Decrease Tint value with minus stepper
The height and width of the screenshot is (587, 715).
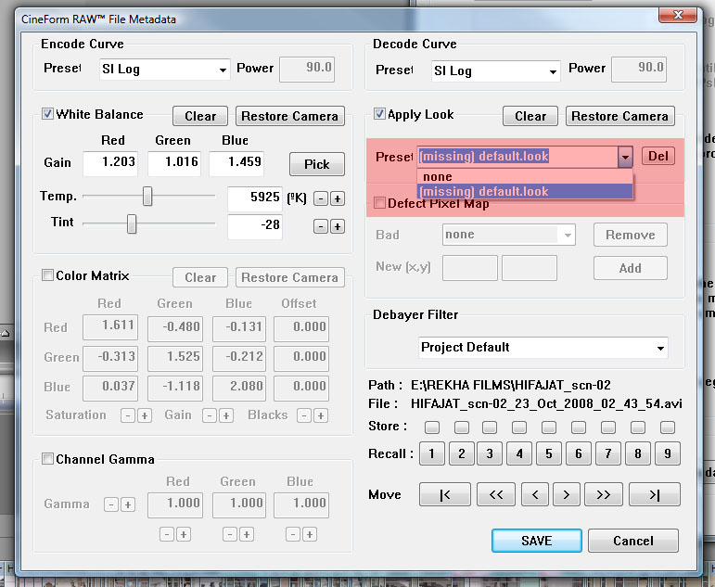click(x=320, y=226)
